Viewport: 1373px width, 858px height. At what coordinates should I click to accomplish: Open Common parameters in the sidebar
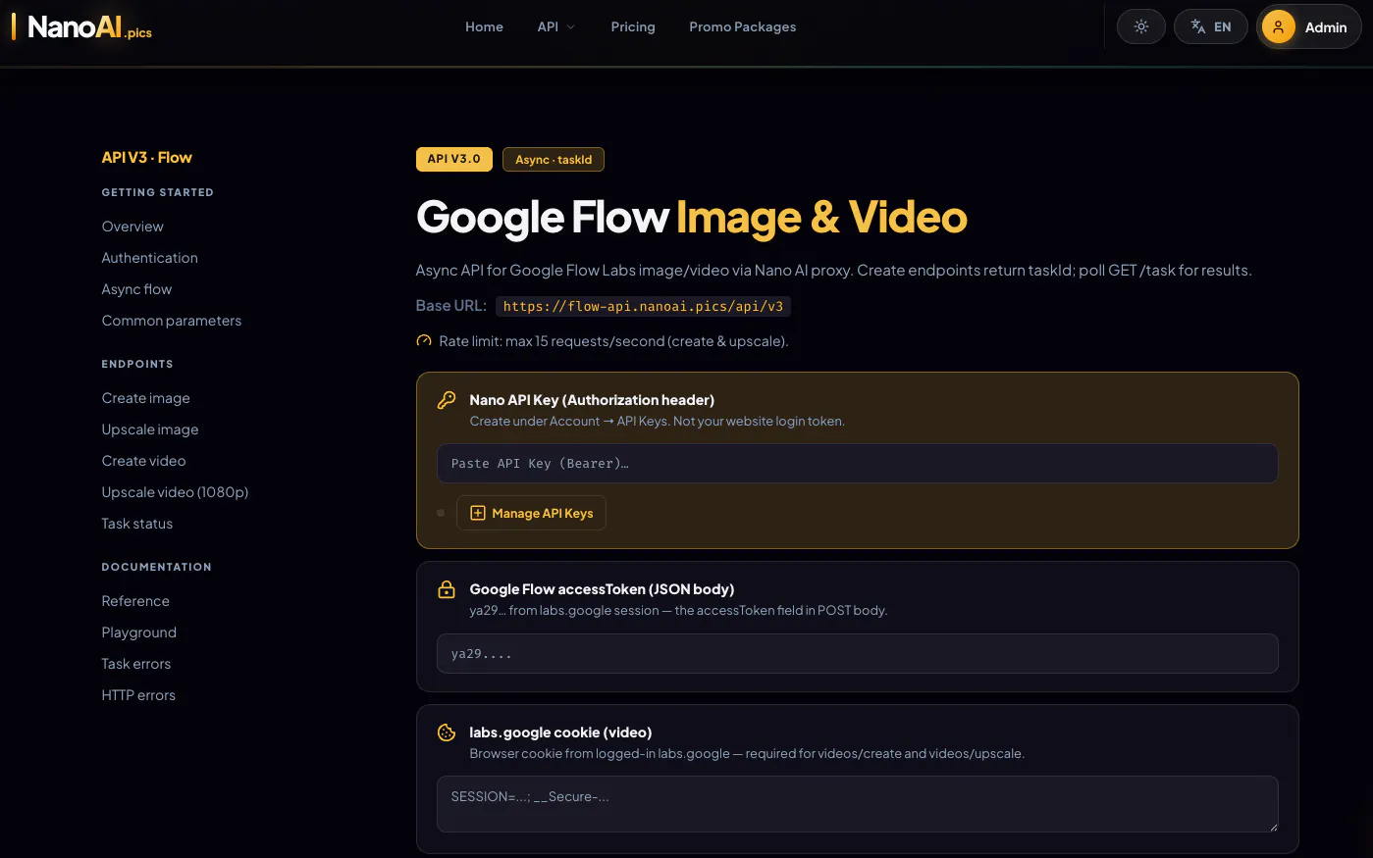[172, 321]
